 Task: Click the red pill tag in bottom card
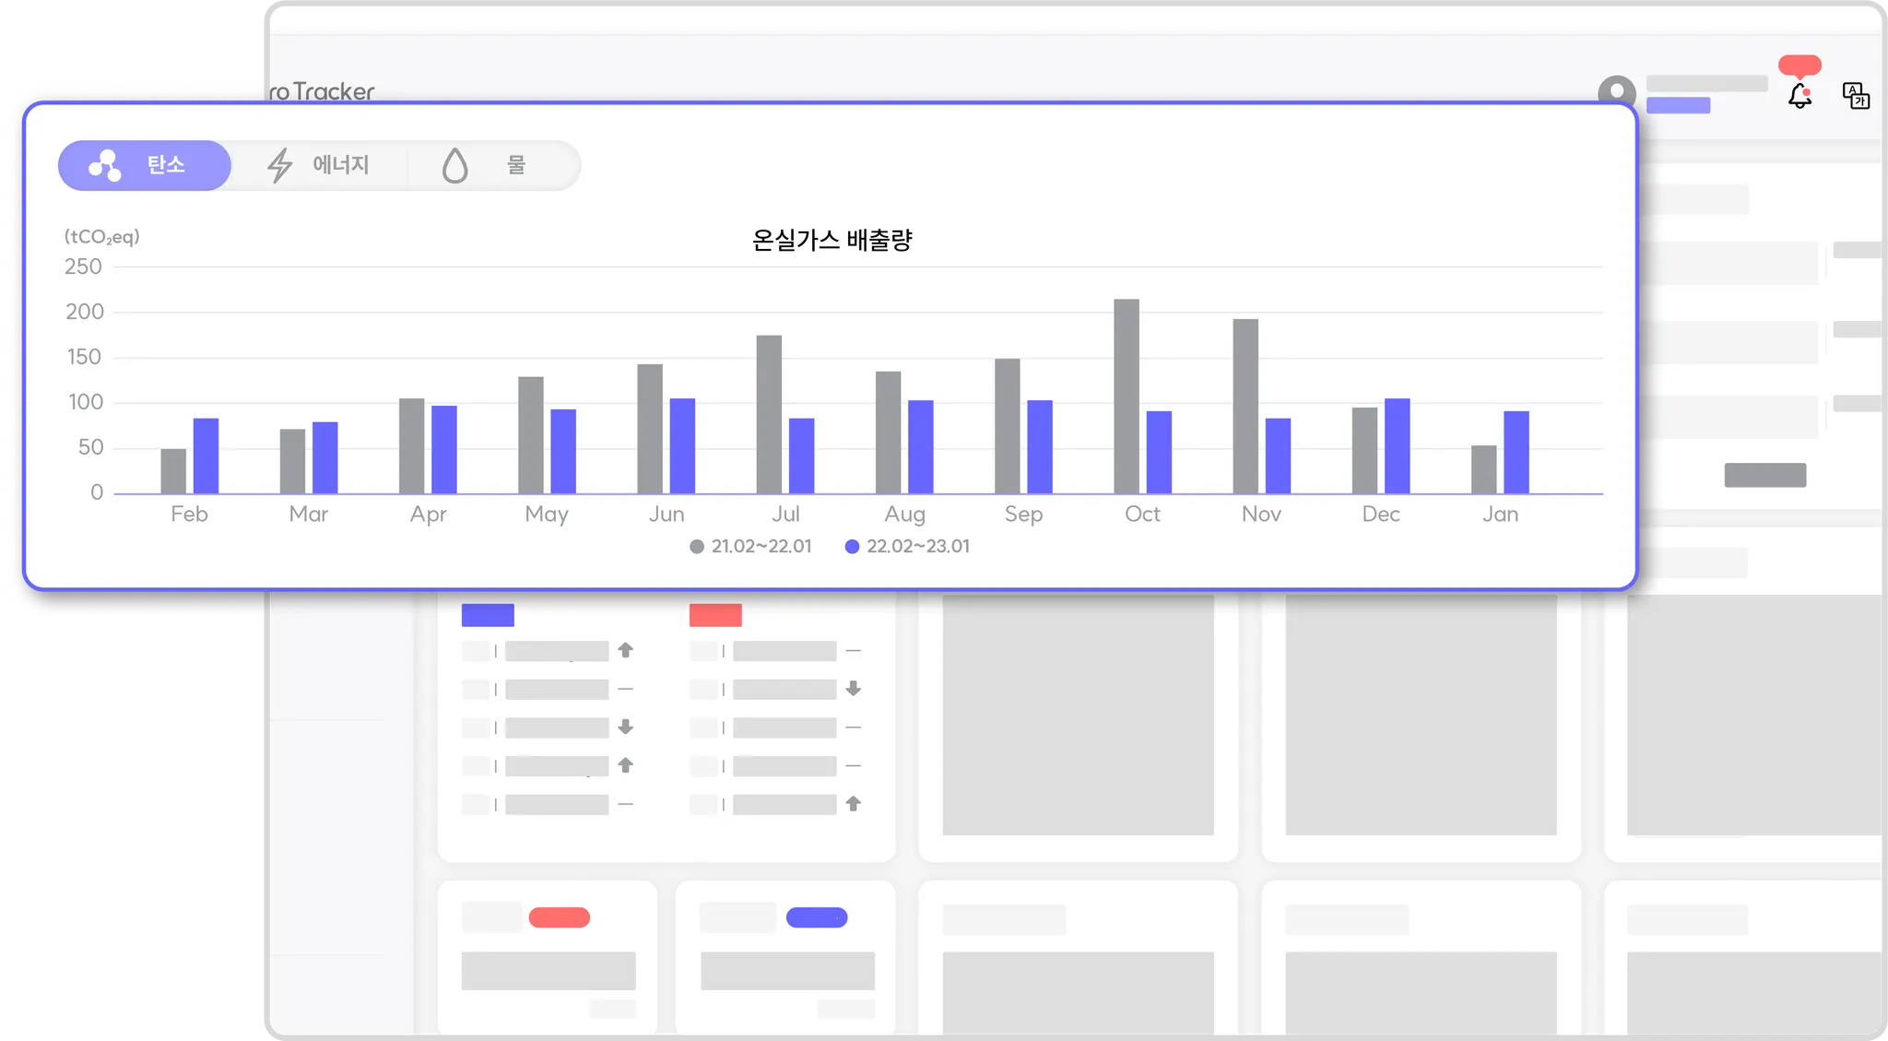pyautogui.click(x=559, y=917)
